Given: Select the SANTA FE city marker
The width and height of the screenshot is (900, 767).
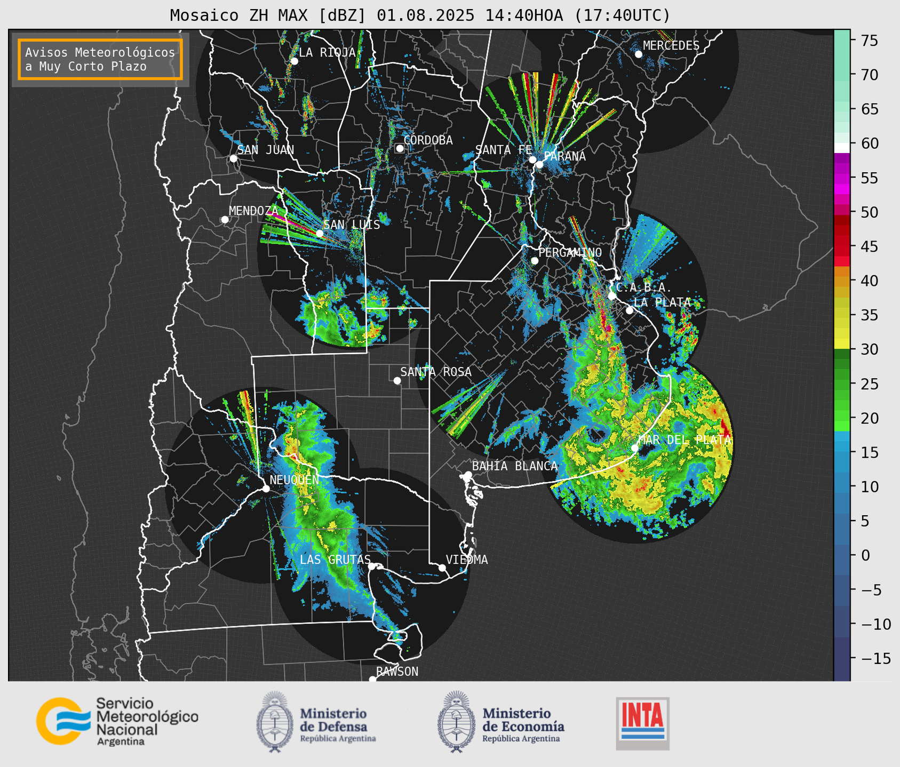Looking at the screenshot, I should [x=532, y=159].
